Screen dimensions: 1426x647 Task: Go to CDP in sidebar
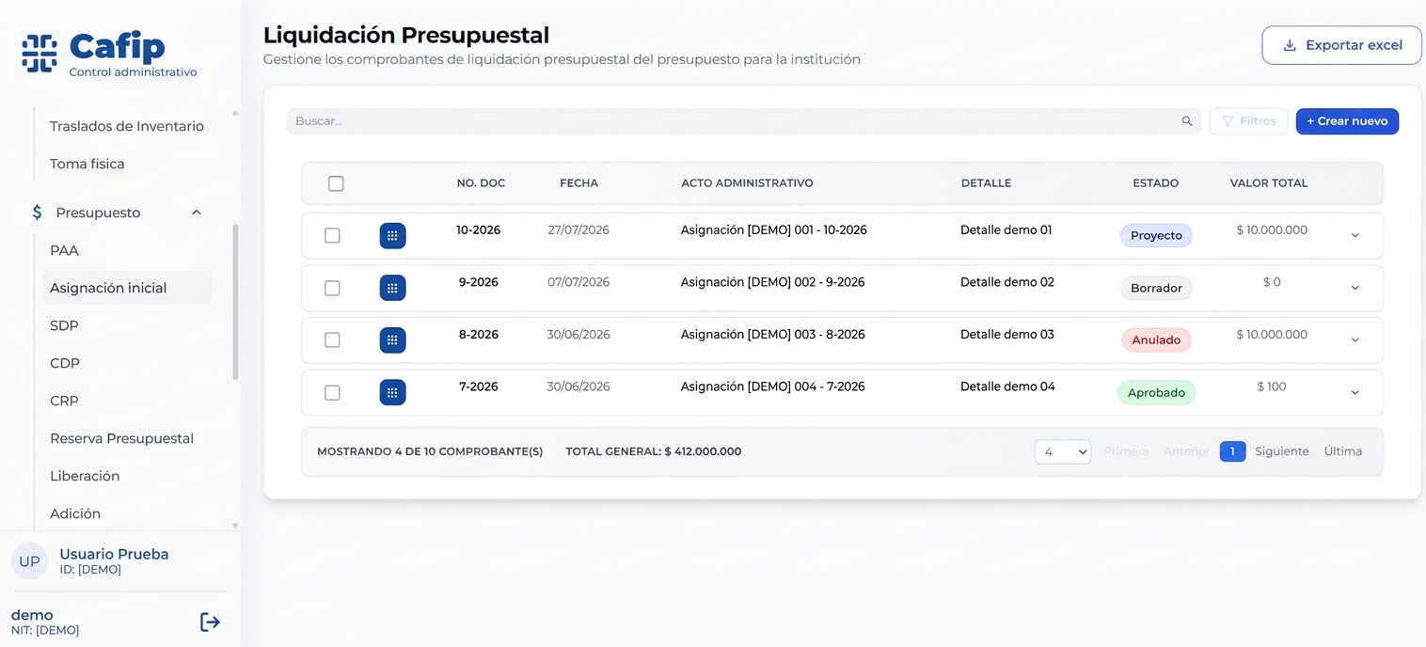point(65,363)
